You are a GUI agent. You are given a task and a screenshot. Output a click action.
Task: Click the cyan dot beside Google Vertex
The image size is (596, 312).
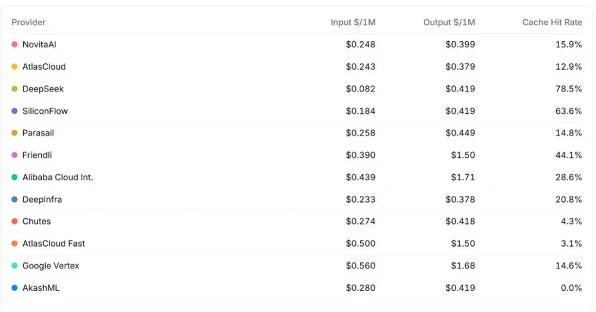[x=15, y=266]
